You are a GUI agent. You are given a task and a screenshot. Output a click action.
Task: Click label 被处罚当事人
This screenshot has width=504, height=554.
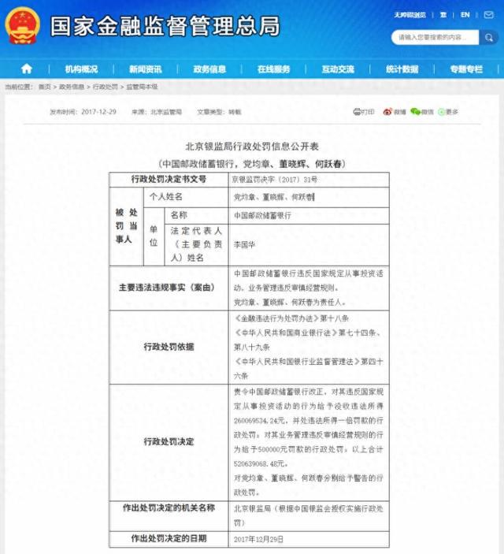click(x=127, y=225)
